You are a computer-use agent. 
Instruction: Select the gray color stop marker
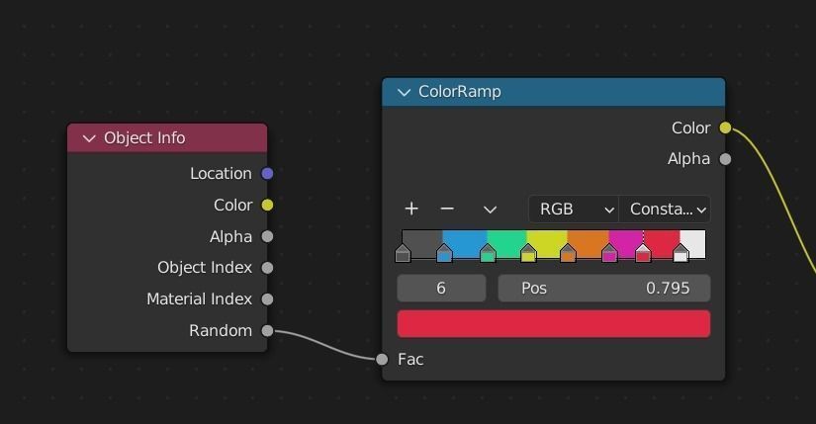pyautogui.click(x=403, y=255)
